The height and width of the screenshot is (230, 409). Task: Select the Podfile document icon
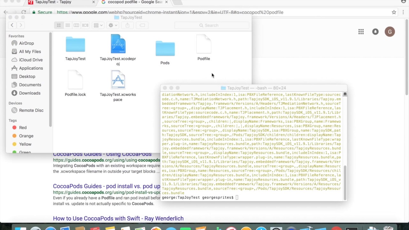point(204,44)
